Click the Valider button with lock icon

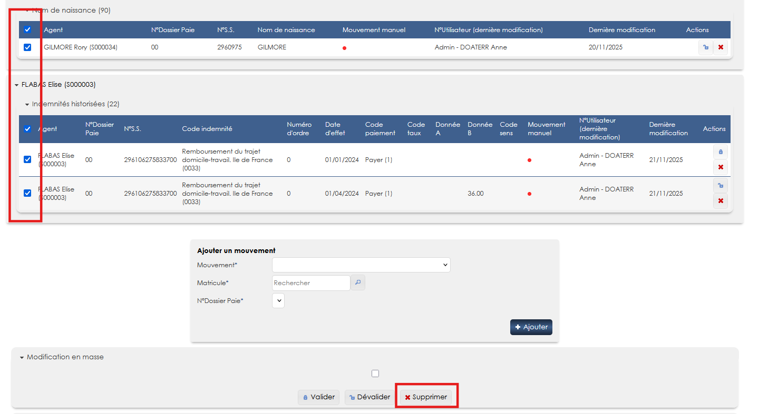pos(318,397)
